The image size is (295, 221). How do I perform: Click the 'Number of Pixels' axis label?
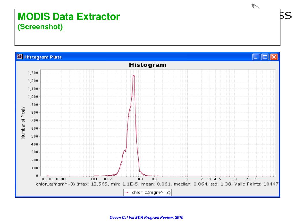click(23, 123)
